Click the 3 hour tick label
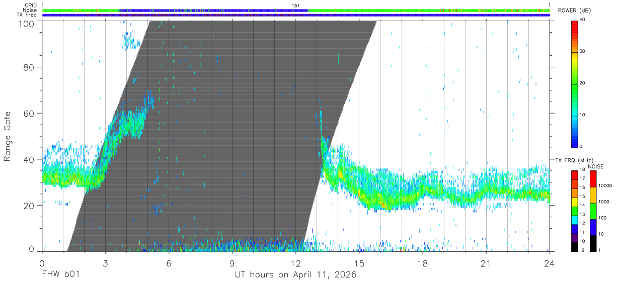 [105, 263]
